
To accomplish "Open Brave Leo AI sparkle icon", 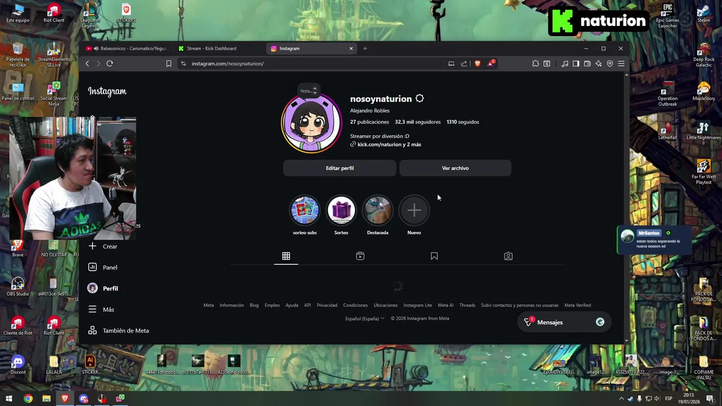I will coord(598,64).
